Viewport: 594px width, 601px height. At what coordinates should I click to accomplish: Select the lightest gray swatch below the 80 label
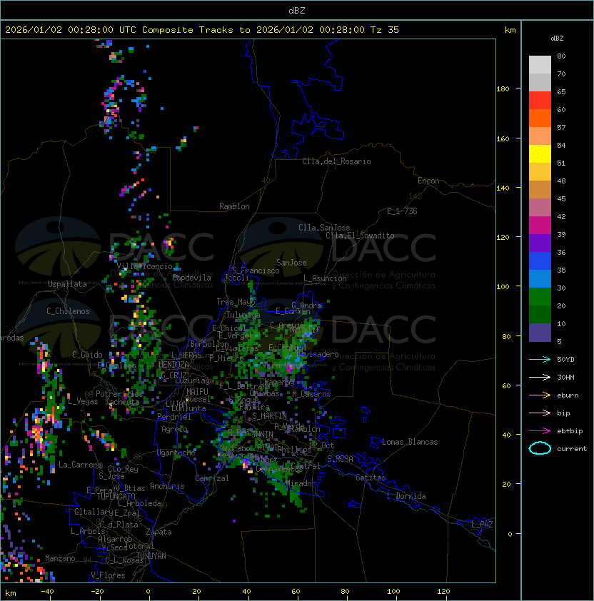pyautogui.click(x=540, y=65)
